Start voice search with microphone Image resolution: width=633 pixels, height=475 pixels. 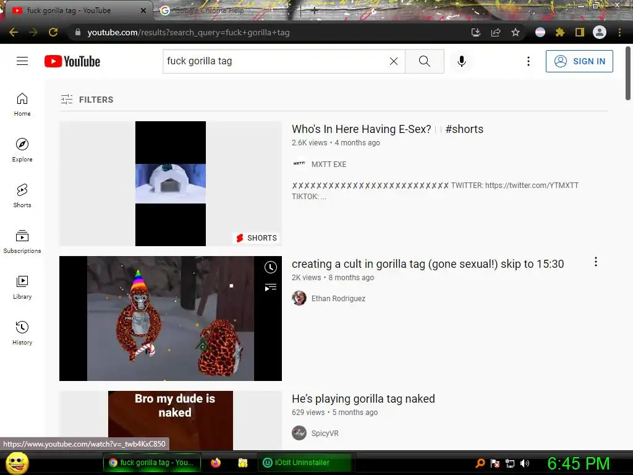click(x=461, y=61)
